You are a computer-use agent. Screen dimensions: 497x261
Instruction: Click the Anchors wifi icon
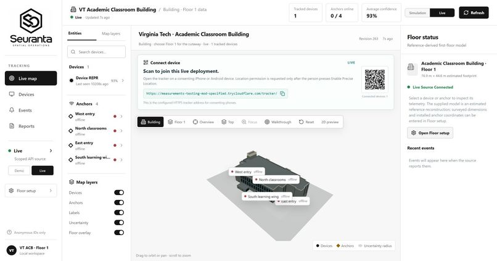(x=72, y=104)
